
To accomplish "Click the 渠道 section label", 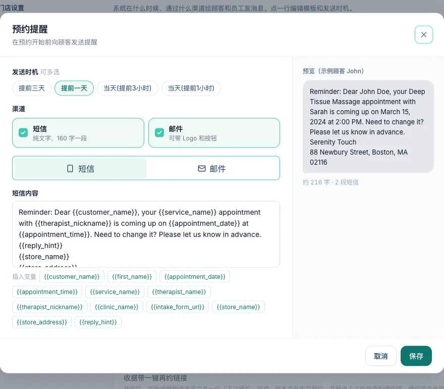I will (19, 109).
